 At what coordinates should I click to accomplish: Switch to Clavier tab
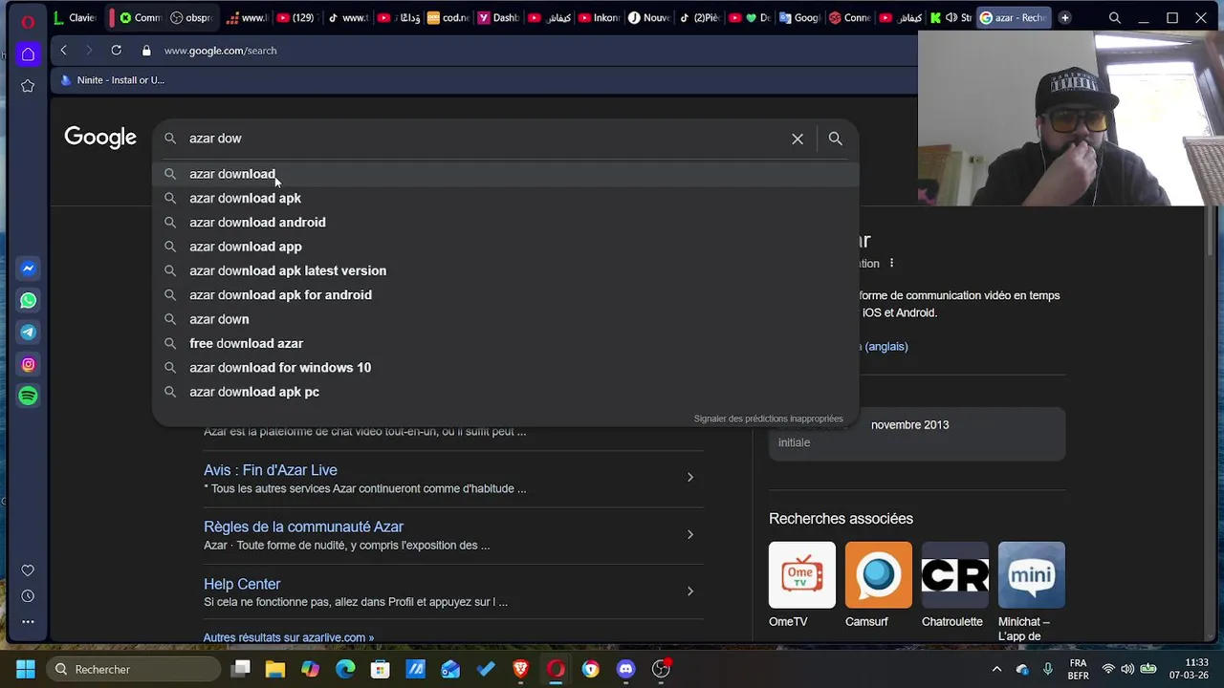click(76, 17)
